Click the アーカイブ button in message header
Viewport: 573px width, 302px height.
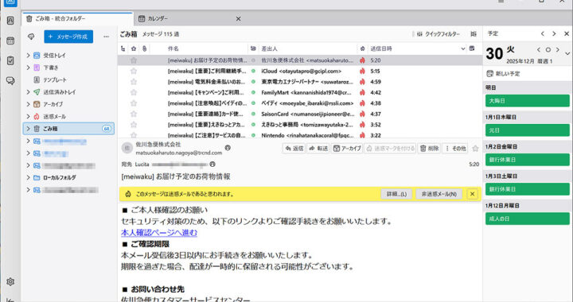[347, 149]
